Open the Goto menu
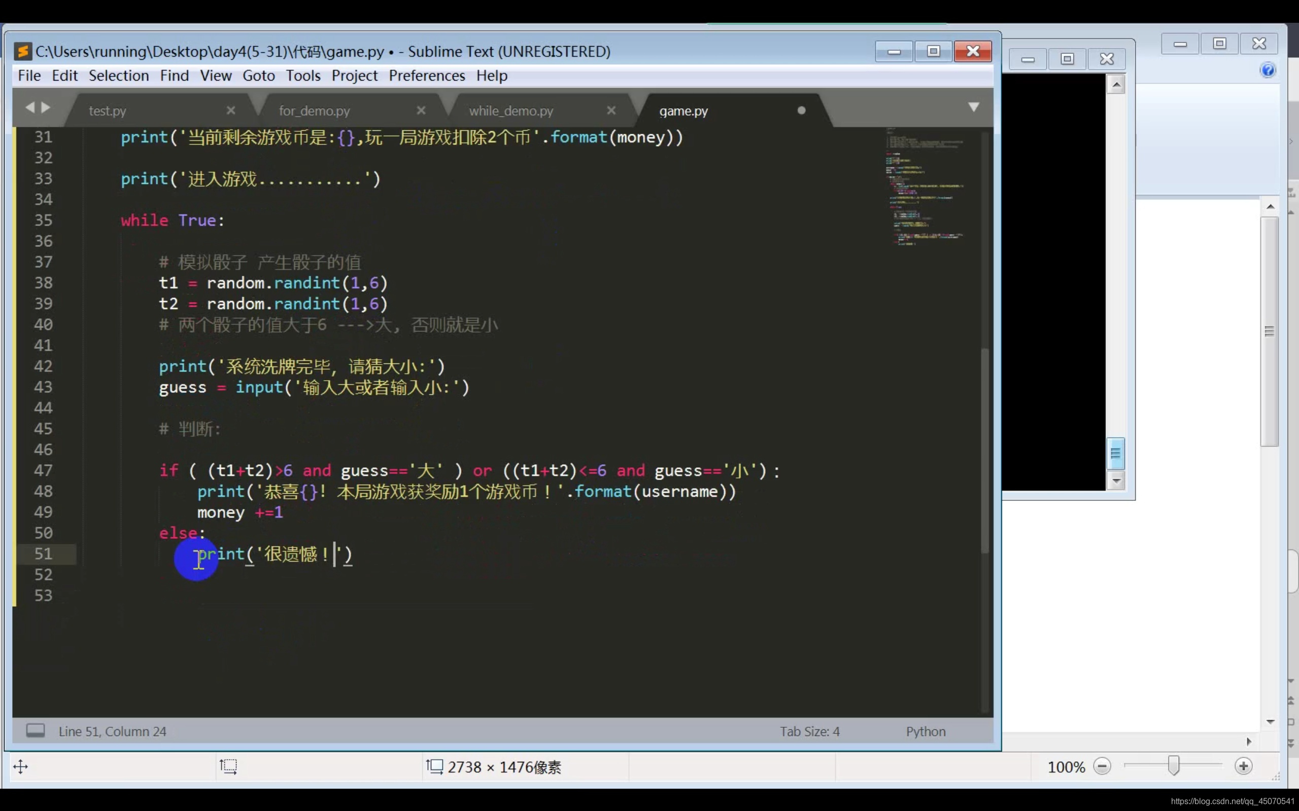Image resolution: width=1299 pixels, height=811 pixels. click(258, 76)
